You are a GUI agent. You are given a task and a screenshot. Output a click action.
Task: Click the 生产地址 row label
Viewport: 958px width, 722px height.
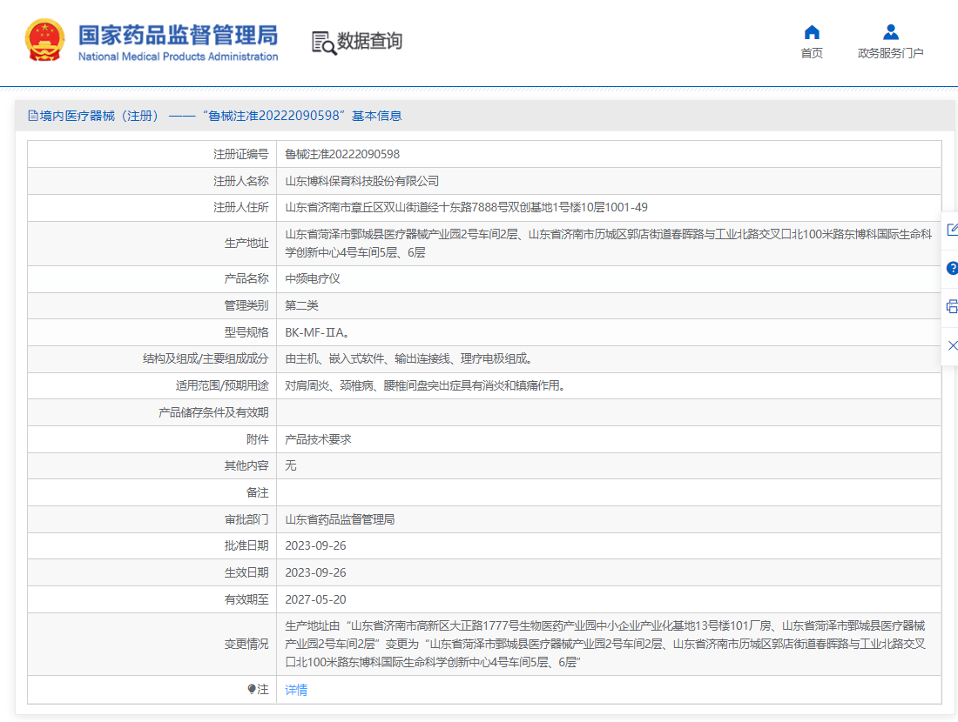(246, 244)
